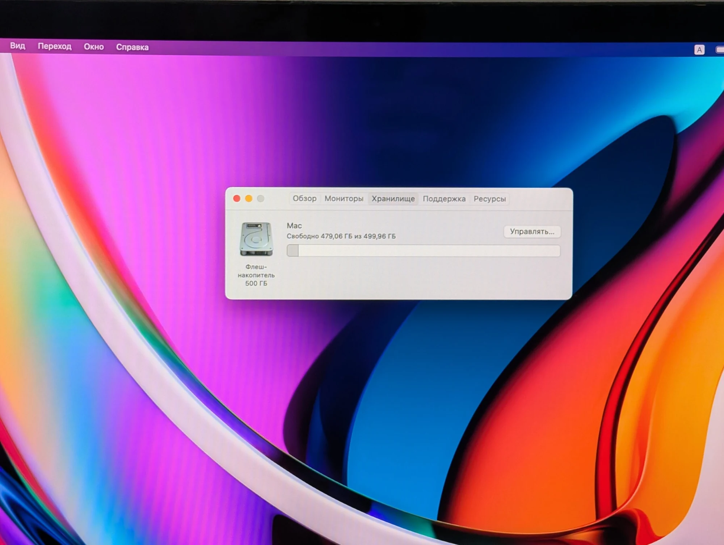Open the Справка menu

[132, 47]
